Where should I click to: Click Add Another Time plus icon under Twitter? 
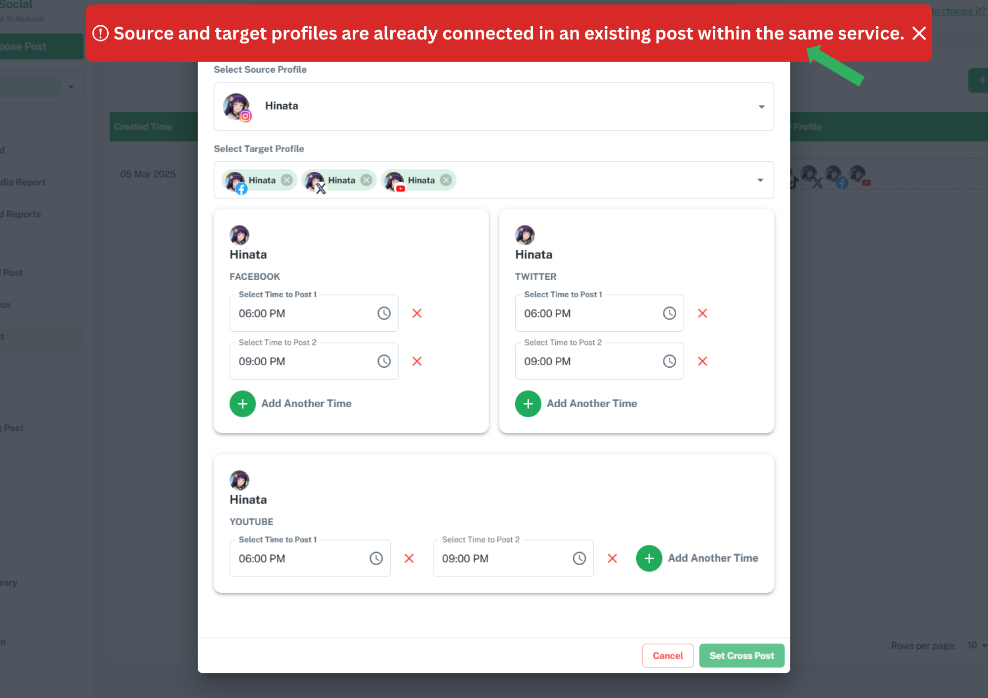tap(528, 404)
